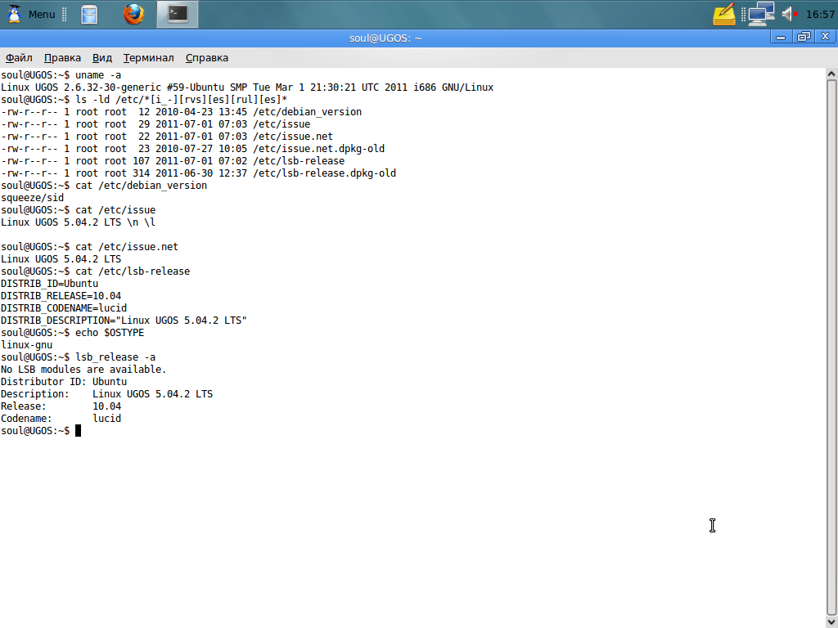Image resolution: width=838 pixels, height=628 pixels.
Task: Open the network connections tray icon
Action: click(761, 15)
